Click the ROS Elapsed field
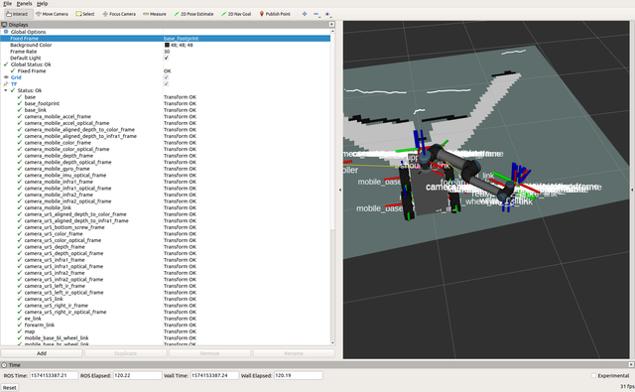The height and width of the screenshot is (392, 635). (x=137, y=375)
